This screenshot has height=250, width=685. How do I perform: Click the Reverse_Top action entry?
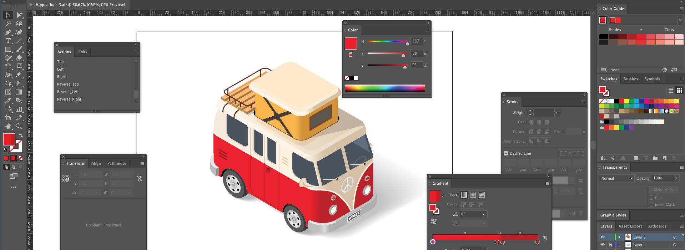point(68,84)
